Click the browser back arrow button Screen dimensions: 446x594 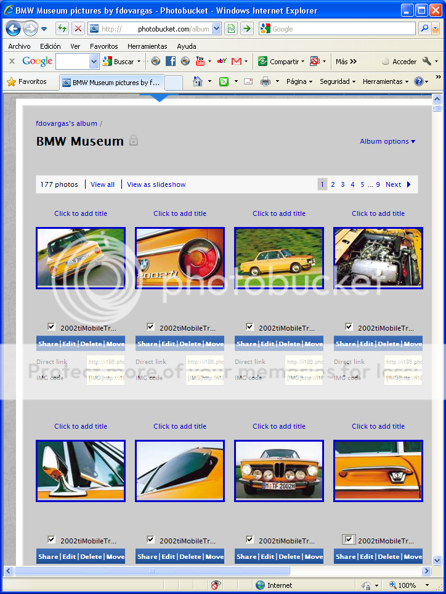14,28
